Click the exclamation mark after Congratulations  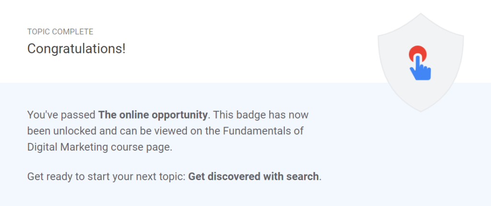(124, 49)
